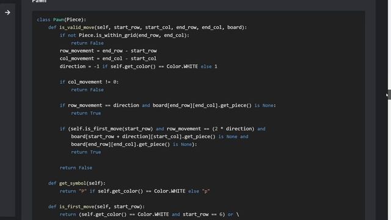Screen dimensions: 391x220
Task: Click the 'def get_symbol(self):' line
Action: click(77, 183)
